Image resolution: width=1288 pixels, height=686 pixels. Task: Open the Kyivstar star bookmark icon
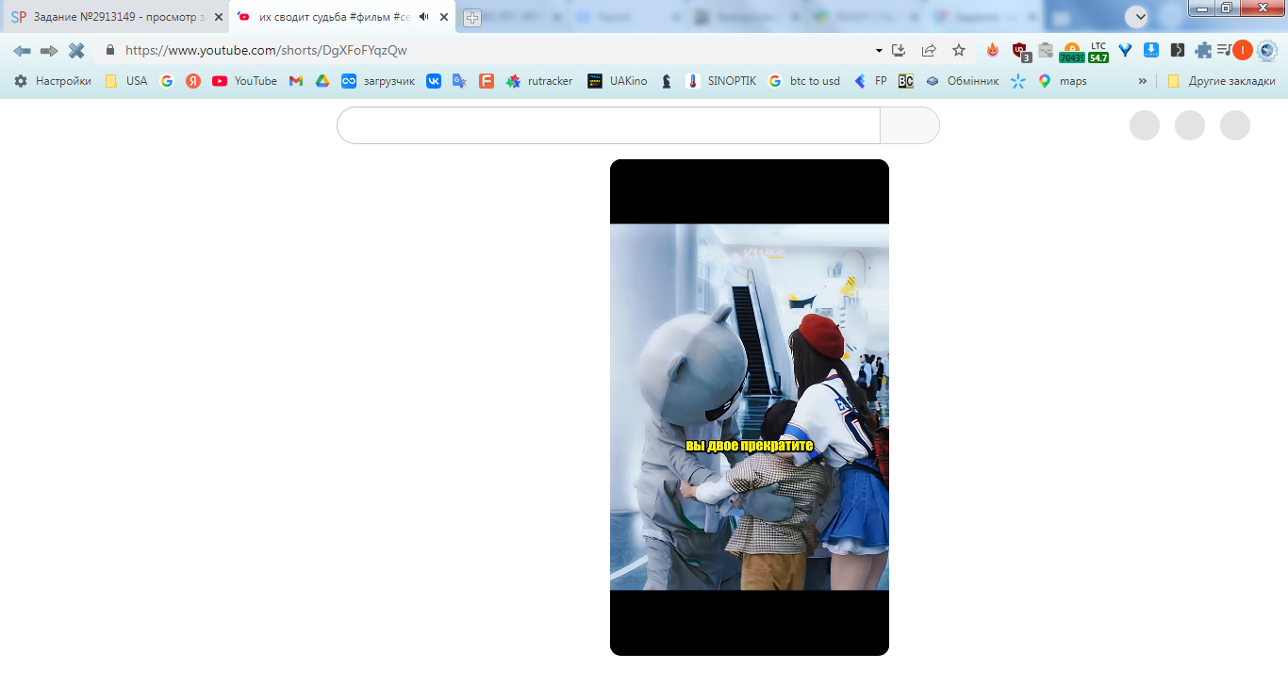pyautogui.click(x=1018, y=81)
